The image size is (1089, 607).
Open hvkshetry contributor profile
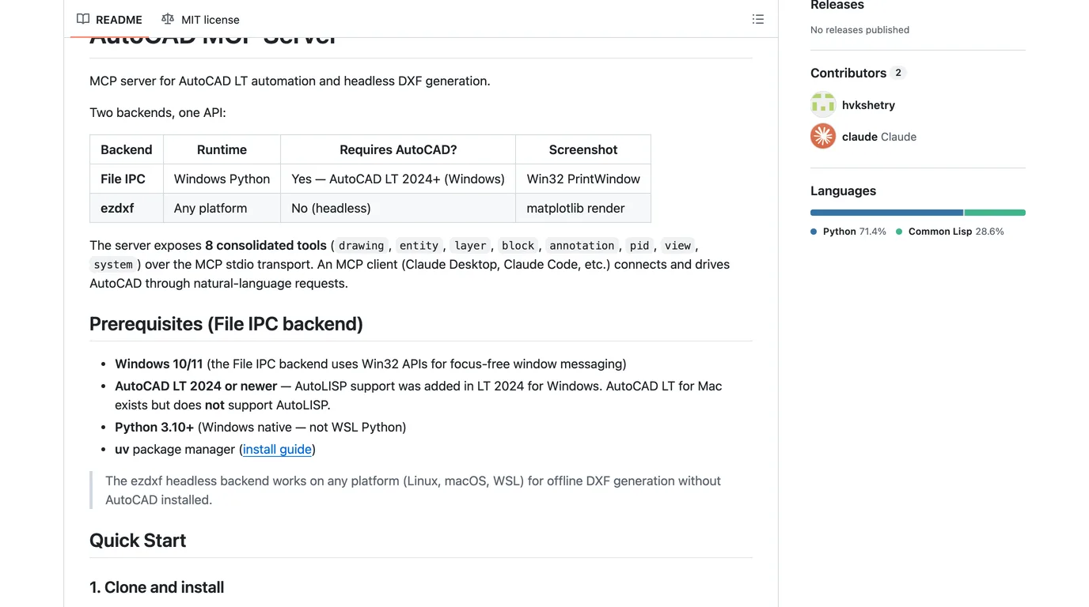point(868,104)
